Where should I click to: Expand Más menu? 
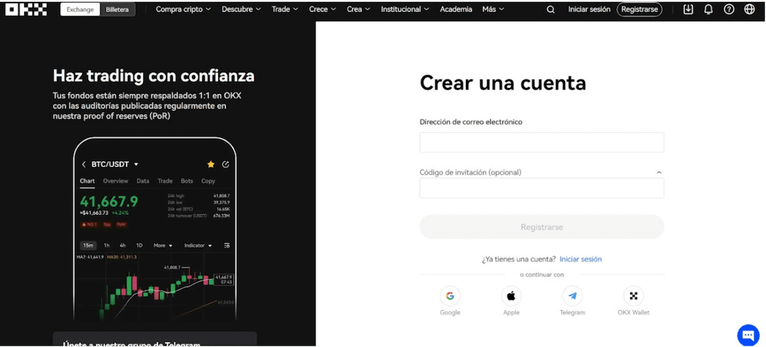click(x=493, y=10)
